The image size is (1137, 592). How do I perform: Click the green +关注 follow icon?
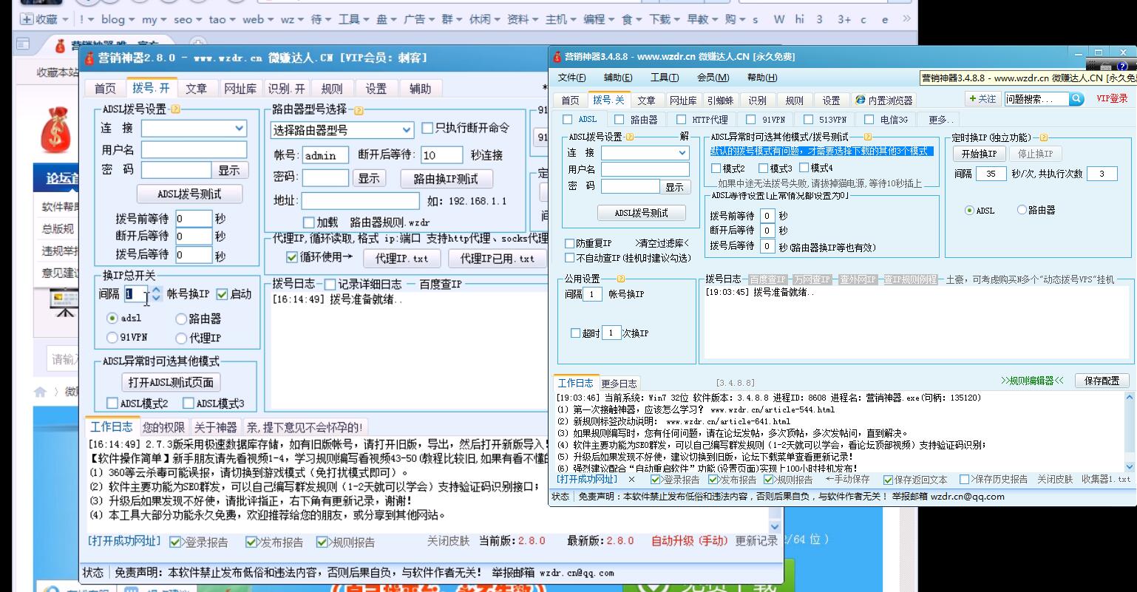click(982, 98)
